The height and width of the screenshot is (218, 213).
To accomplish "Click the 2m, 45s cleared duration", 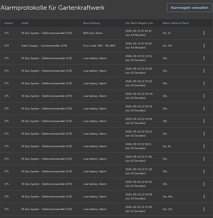I will coord(168,197).
